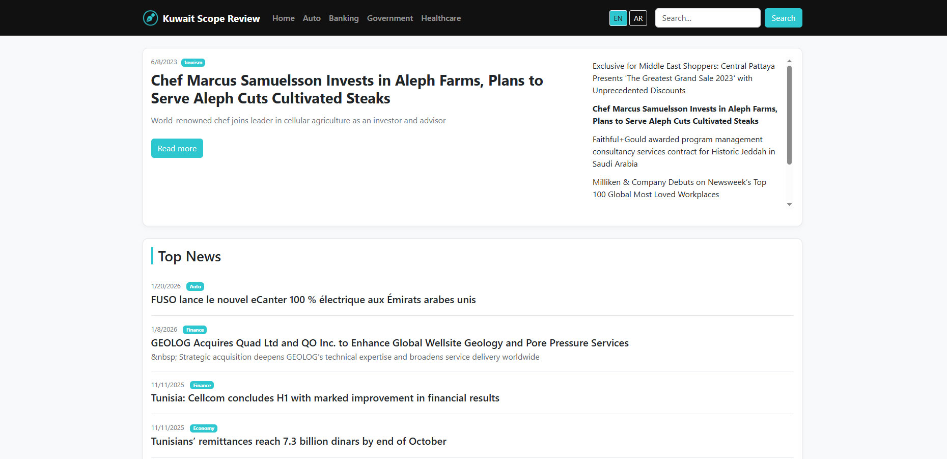
Task: Open the Home menu item
Action: click(x=283, y=18)
